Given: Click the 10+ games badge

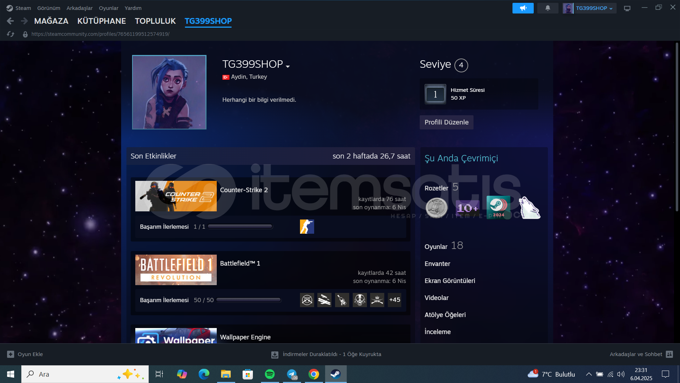Looking at the screenshot, I should tap(467, 207).
